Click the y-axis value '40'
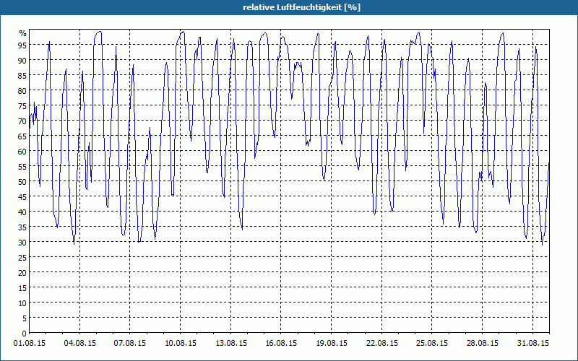Viewport: 578px width, 361px height. (x=22, y=212)
